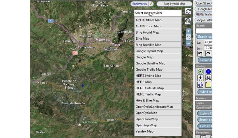Select Bing Hybrid Map in the list
Image resolution: width=238 pixels, height=138 pixels.
[x=158, y=33]
